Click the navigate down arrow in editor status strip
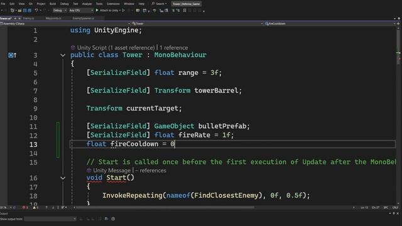Screen dimensions: 402x226 point(53,207)
